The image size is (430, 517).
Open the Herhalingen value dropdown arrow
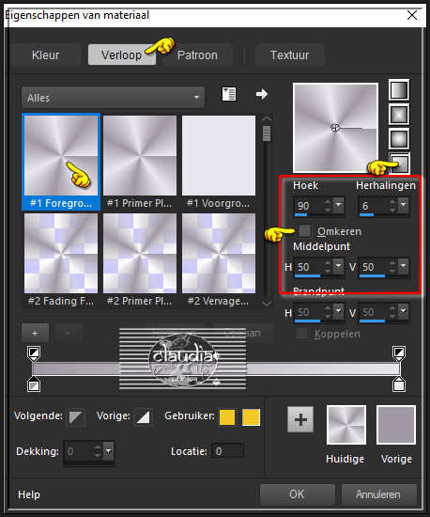click(404, 206)
